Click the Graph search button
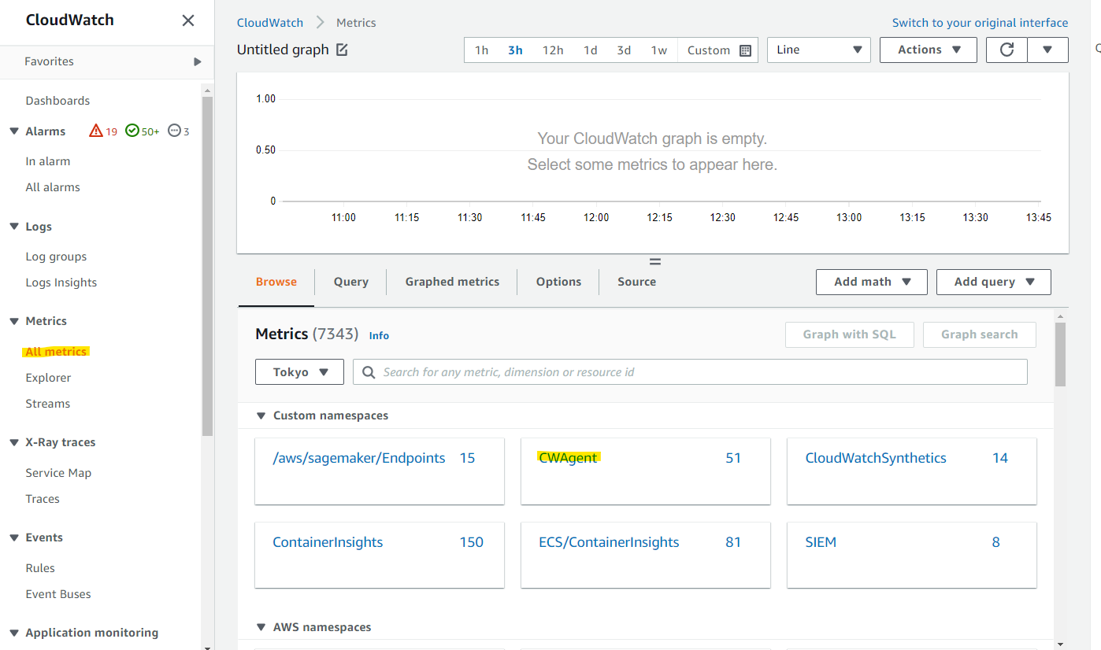 (980, 334)
